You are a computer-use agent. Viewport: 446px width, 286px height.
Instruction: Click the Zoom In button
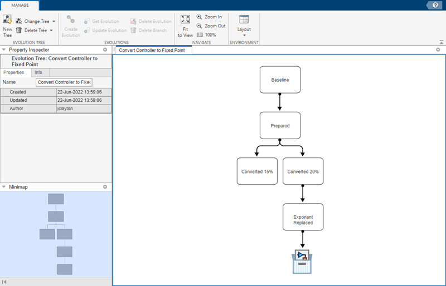[x=209, y=17]
